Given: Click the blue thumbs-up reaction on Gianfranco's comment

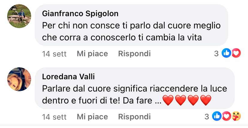Looking at the screenshot, I should click(x=226, y=54).
